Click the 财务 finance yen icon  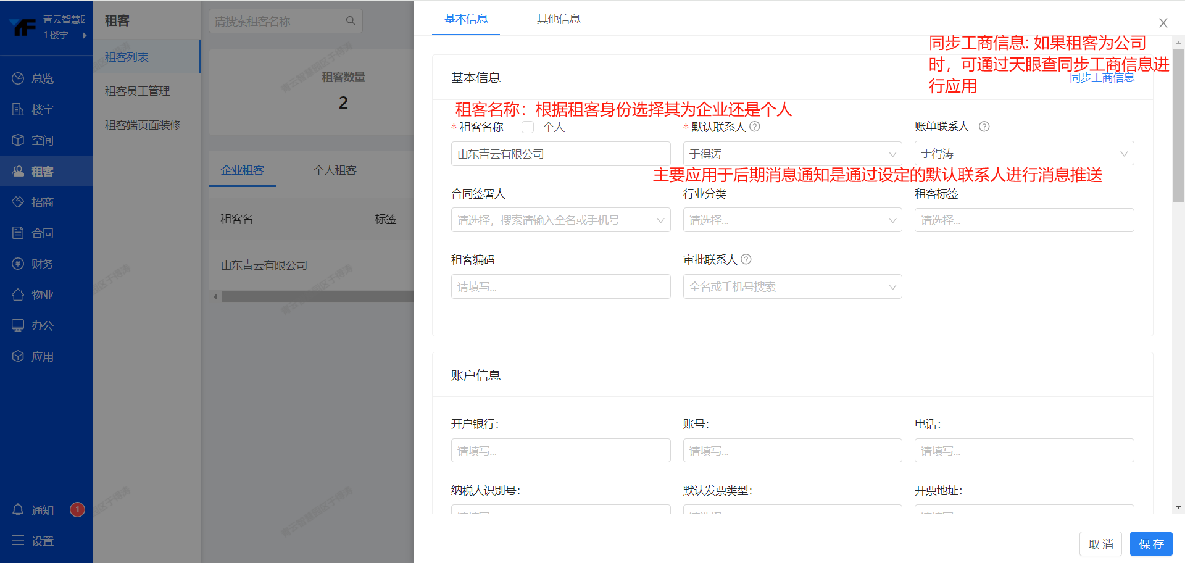pos(18,264)
